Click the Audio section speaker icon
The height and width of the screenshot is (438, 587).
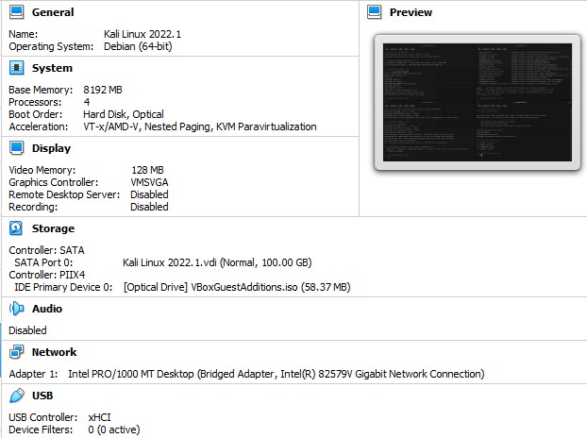[16, 309]
